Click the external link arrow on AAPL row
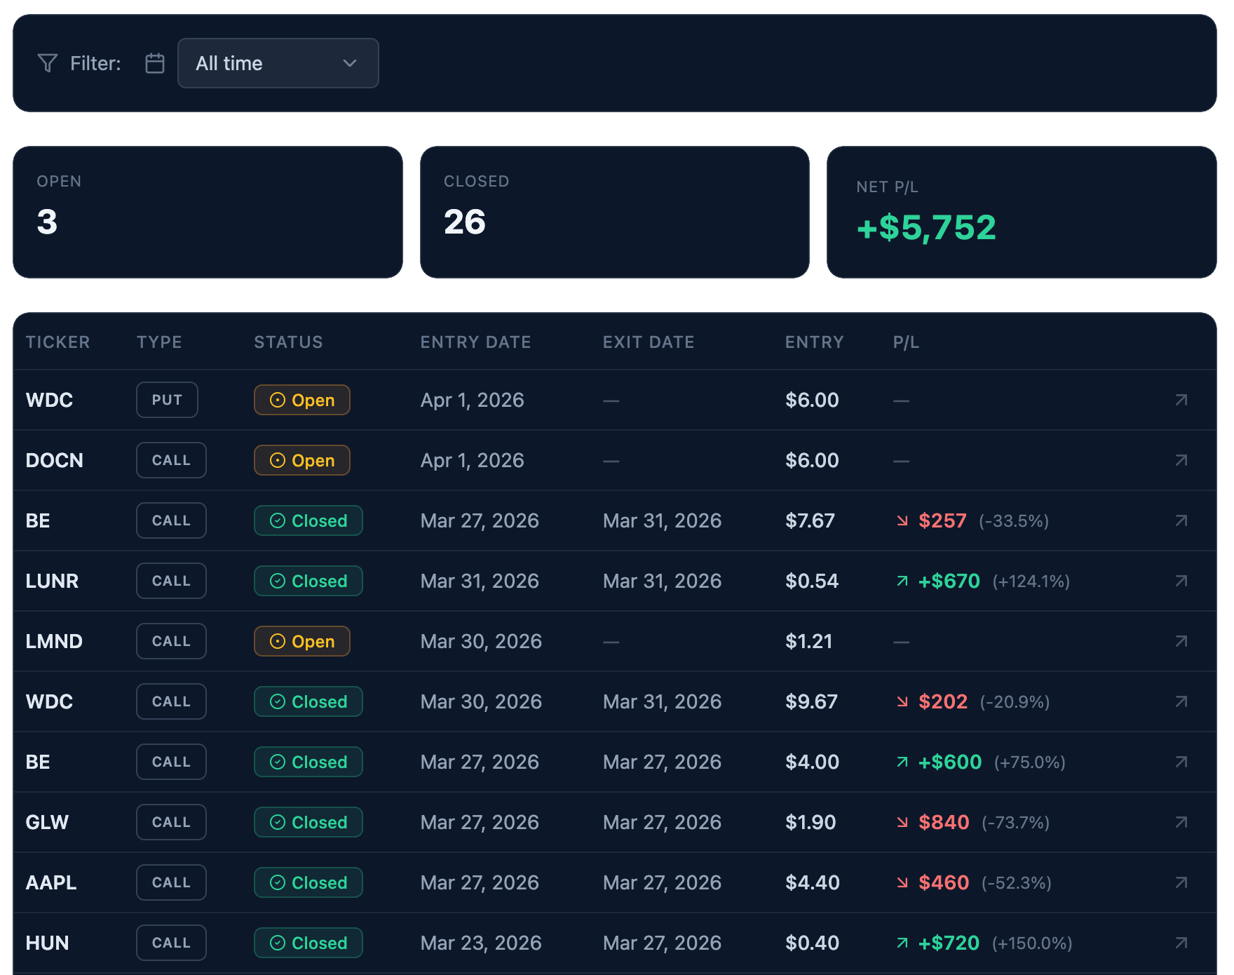The image size is (1234, 975). (1181, 882)
